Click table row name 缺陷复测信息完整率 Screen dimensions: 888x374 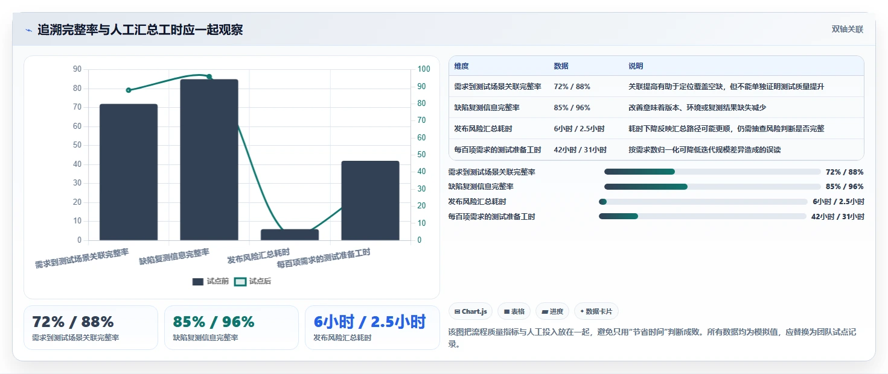[x=487, y=108]
